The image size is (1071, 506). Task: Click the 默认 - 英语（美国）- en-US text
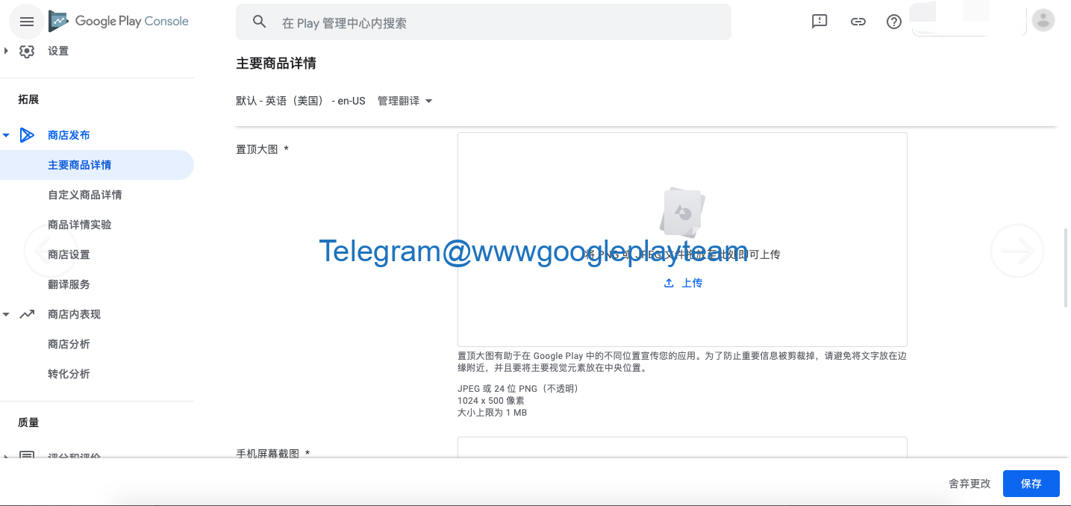coord(301,101)
